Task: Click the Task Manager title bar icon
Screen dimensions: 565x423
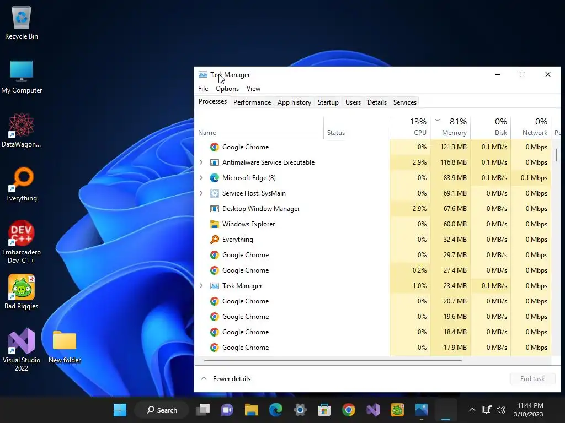Action: [x=203, y=75]
